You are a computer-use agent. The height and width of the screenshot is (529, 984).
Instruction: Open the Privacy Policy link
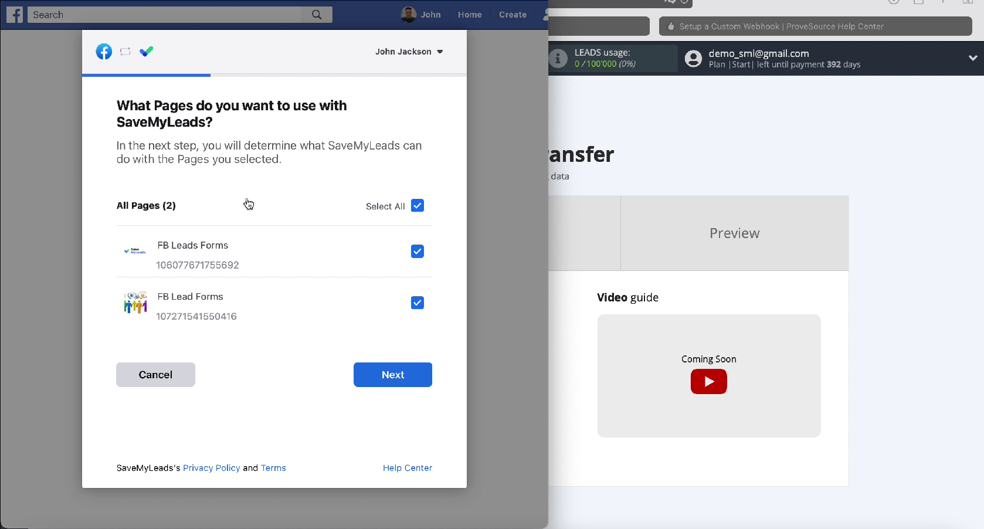[211, 468]
